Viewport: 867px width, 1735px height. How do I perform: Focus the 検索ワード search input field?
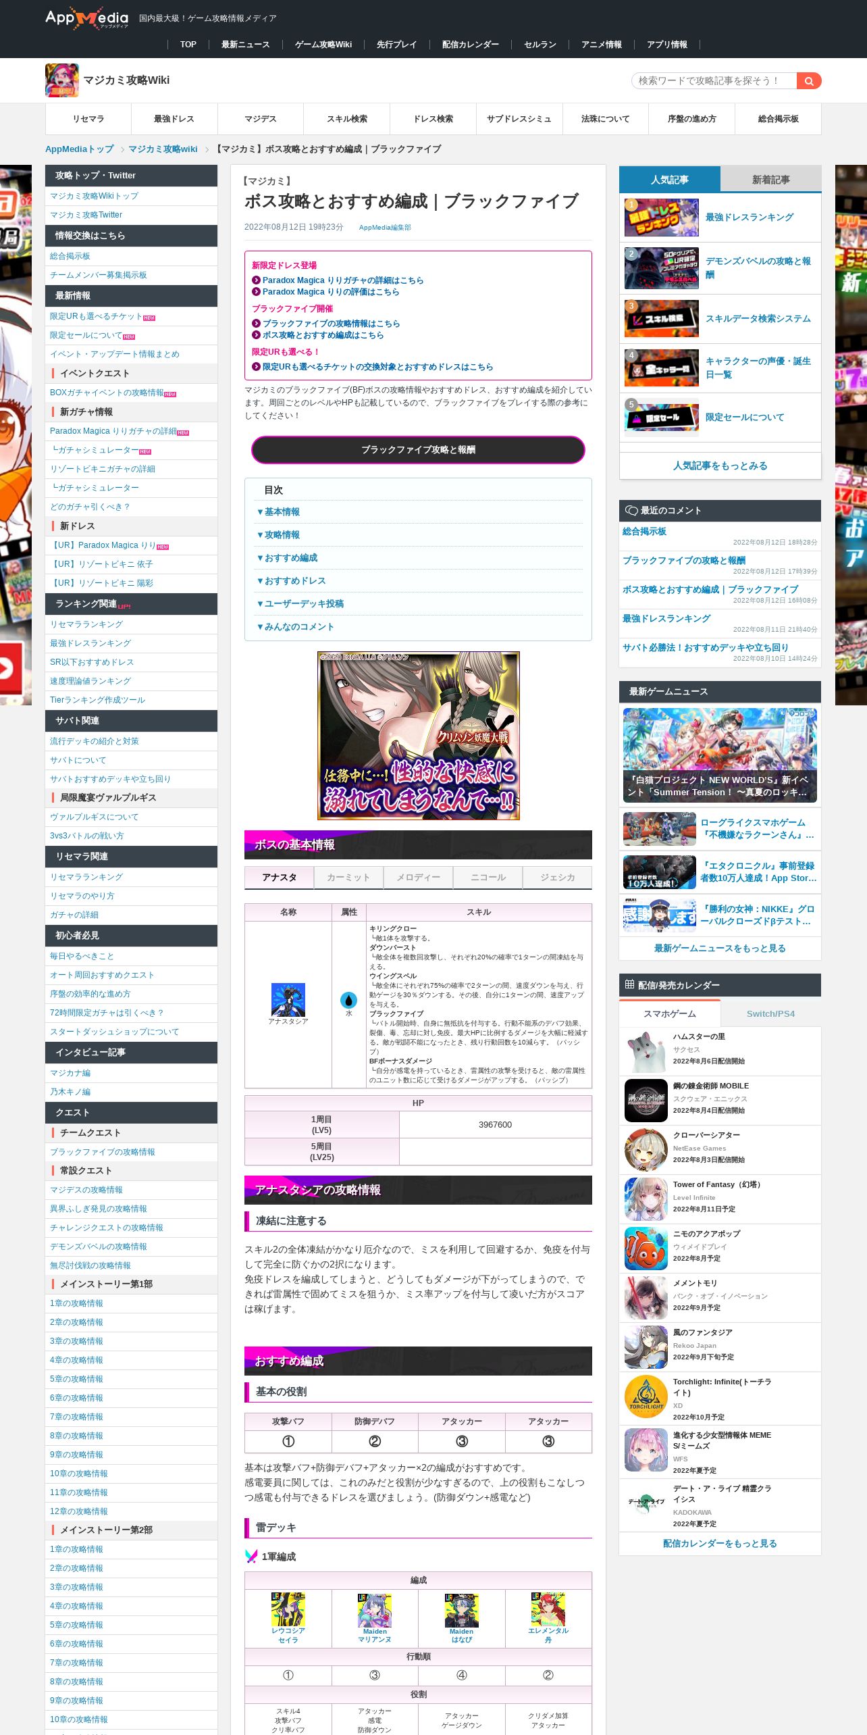714,81
